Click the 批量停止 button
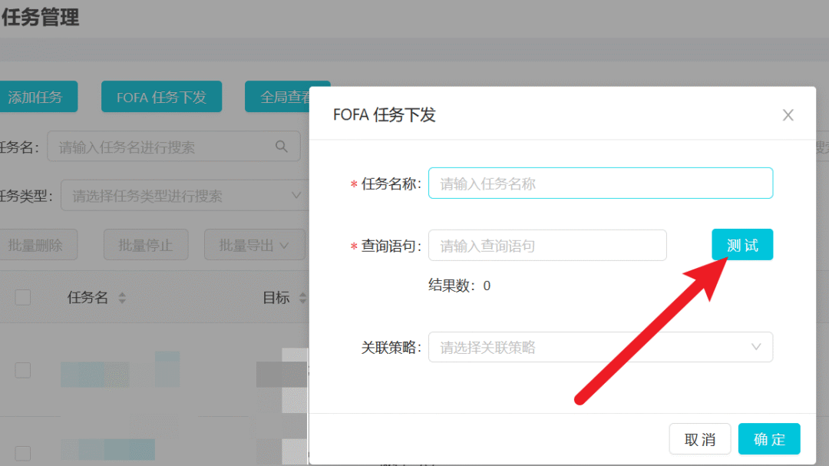This screenshot has height=466, width=829. coord(145,245)
